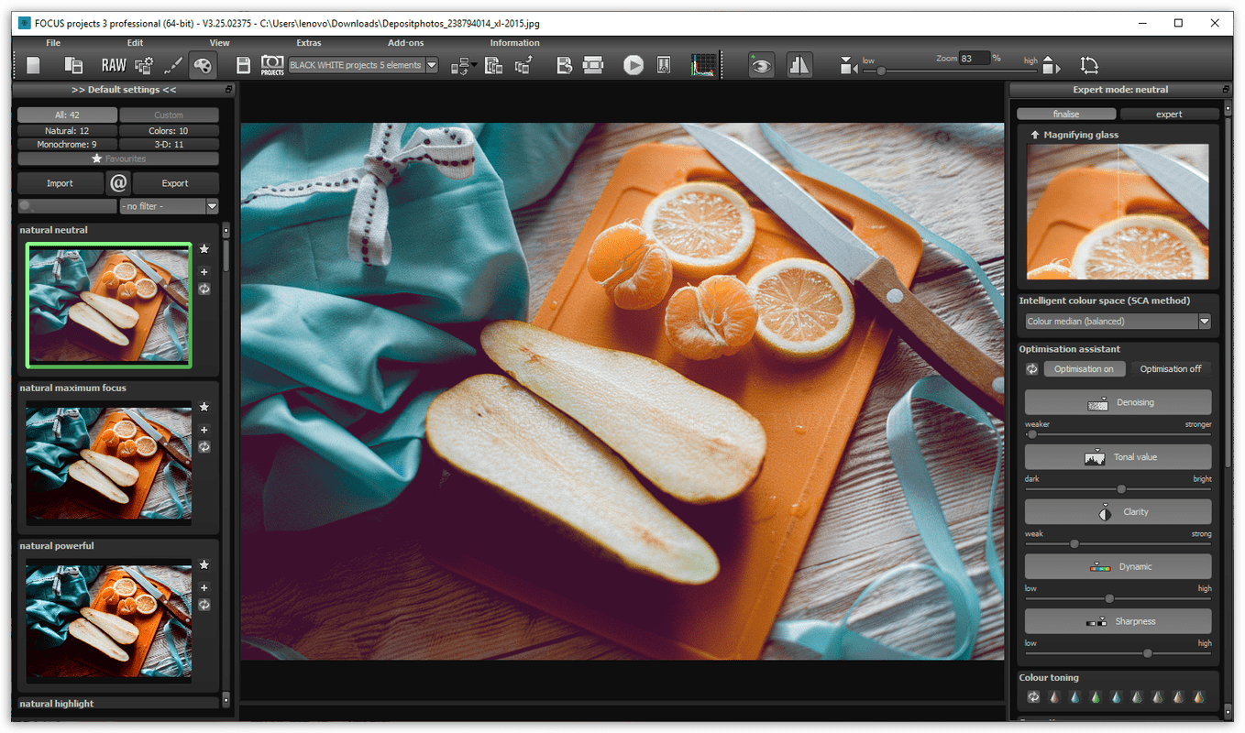Screen dimensions: 1245x733
Task: Open the colour palette post-processing icon
Action: [203, 65]
